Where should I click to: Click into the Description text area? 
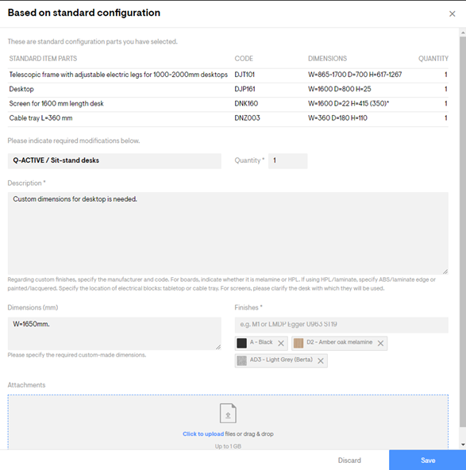pos(228,233)
